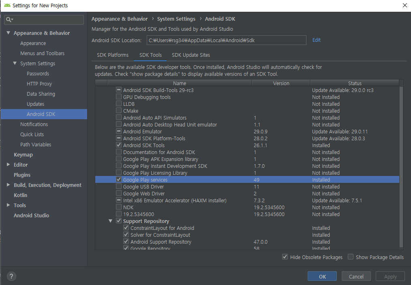The height and width of the screenshot is (285, 411).
Task: Click Appearance & Behavior in the breadcrumb
Action: coord(120,19)
